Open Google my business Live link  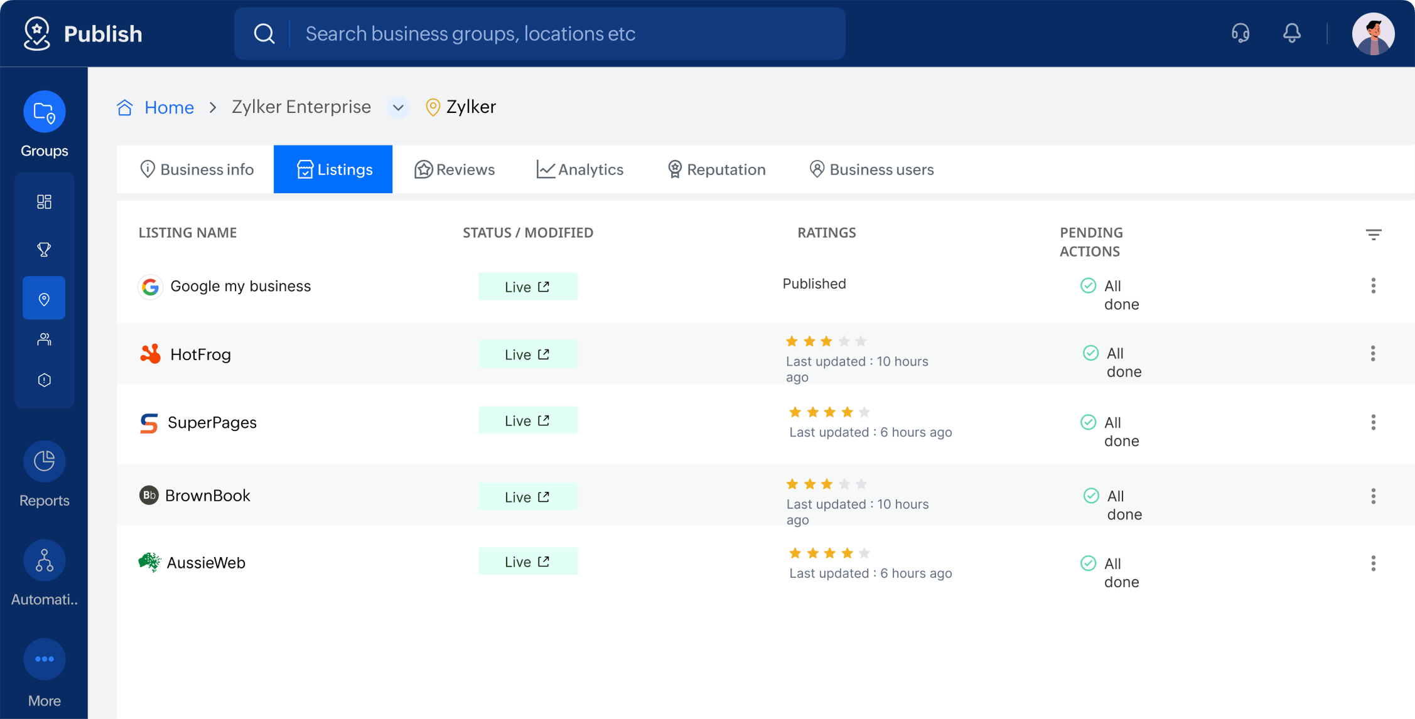click(527, 287)
